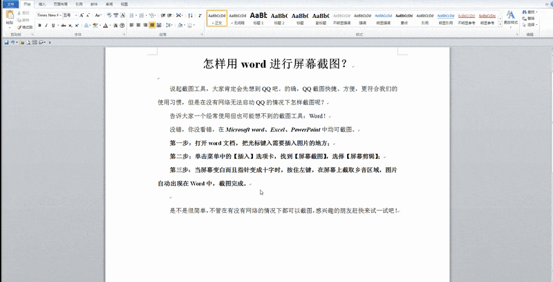
Task: Toggle the highlighted Justify alignment button
Action: pyautogui.click(x=152, y=26)
